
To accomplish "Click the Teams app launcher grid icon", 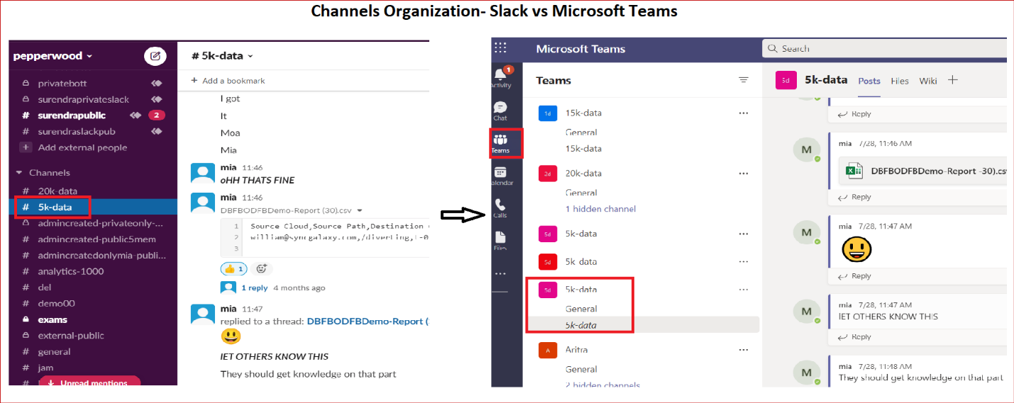I will tap(500, 48).
